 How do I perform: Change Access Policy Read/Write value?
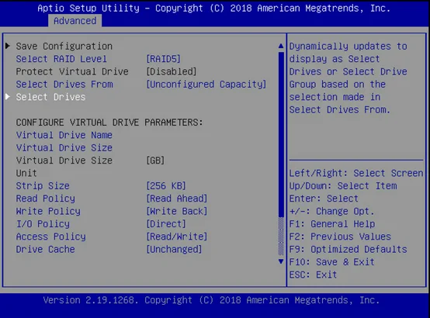point(177,237)
